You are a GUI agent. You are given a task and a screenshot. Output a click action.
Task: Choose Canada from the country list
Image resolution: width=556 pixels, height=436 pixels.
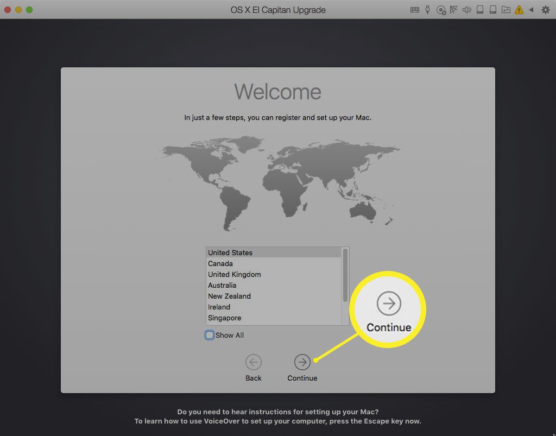pos(220,263)
